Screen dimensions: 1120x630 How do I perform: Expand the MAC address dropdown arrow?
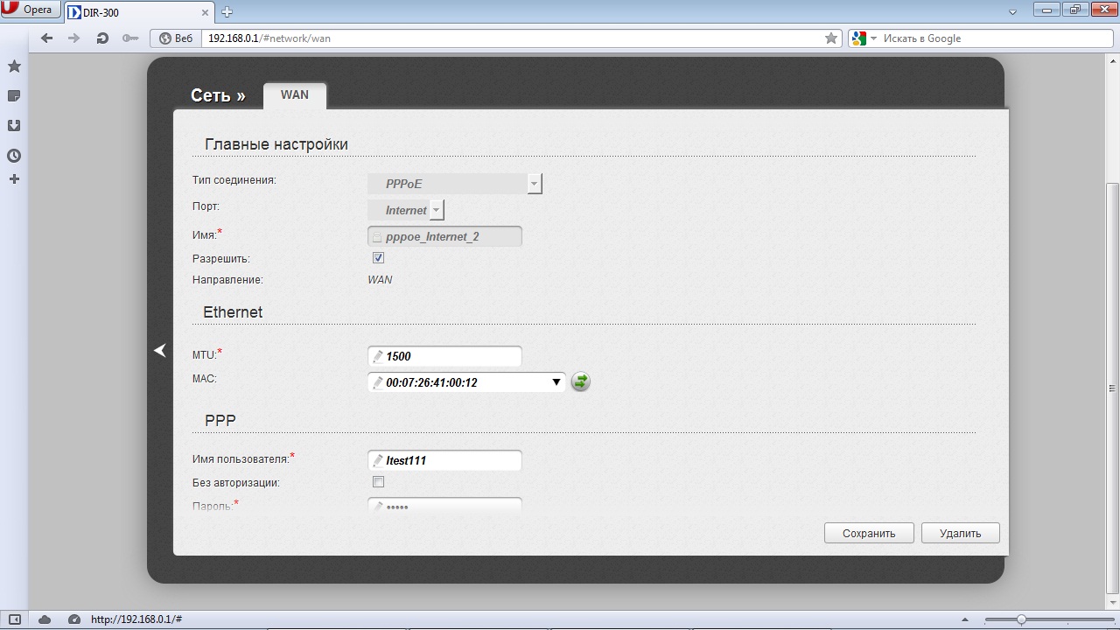tap(556, 382)
